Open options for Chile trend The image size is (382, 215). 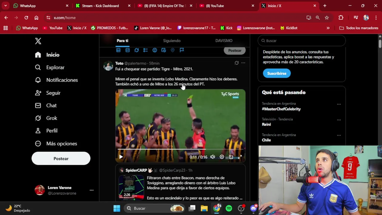[x=339, y=135]
